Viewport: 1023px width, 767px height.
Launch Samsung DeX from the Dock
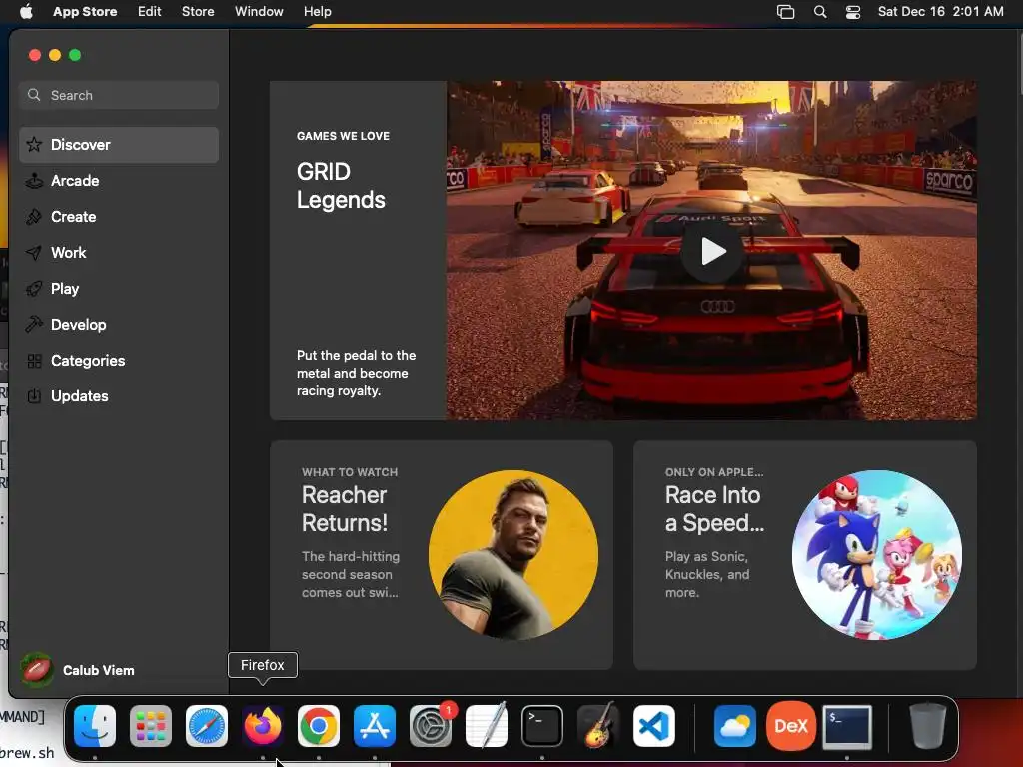click(x=791, y=726)
